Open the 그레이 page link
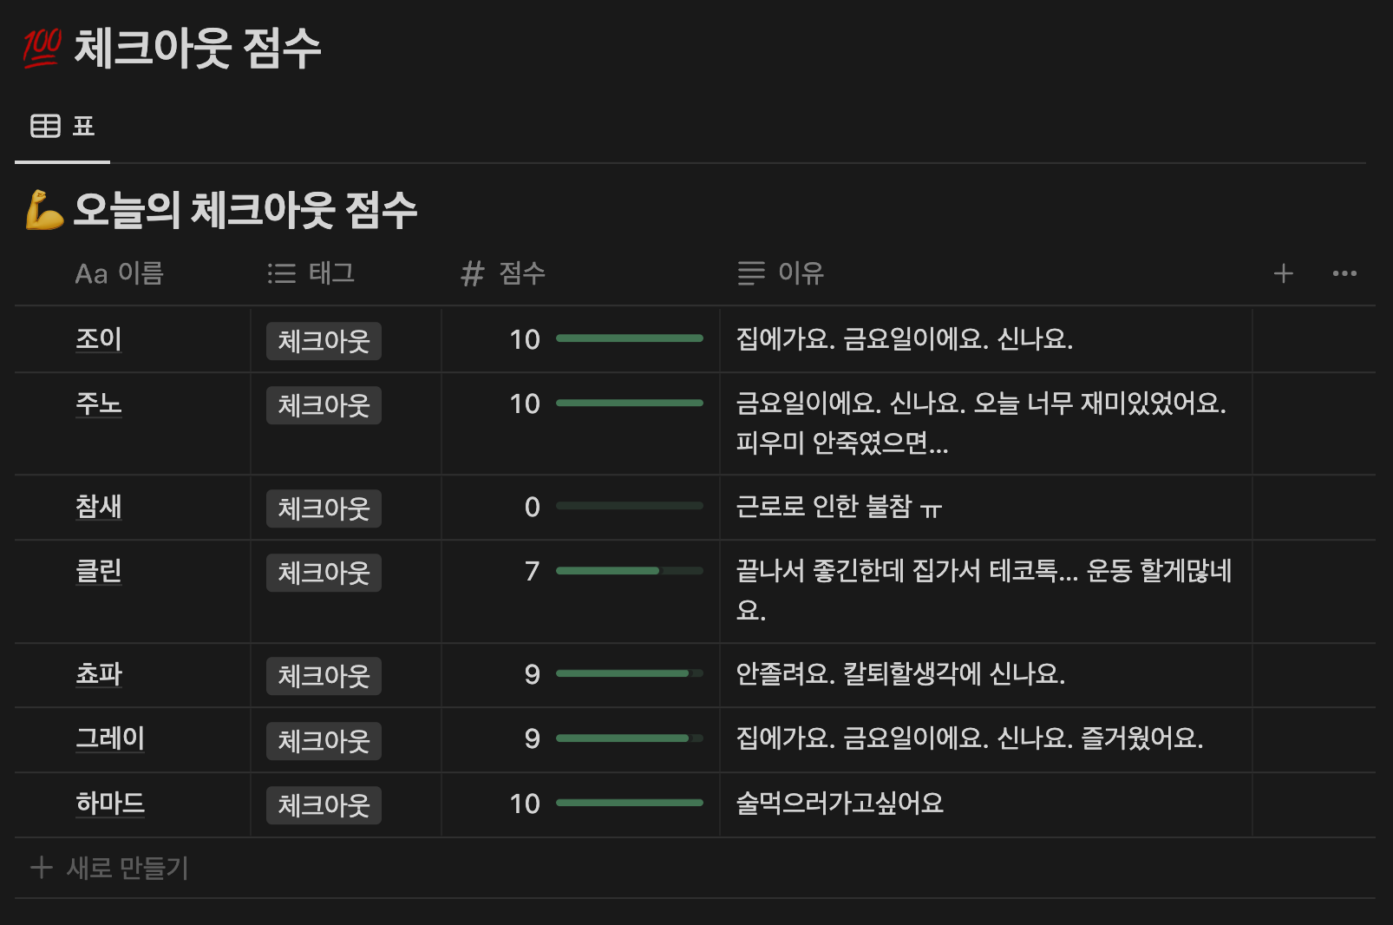 110,738
